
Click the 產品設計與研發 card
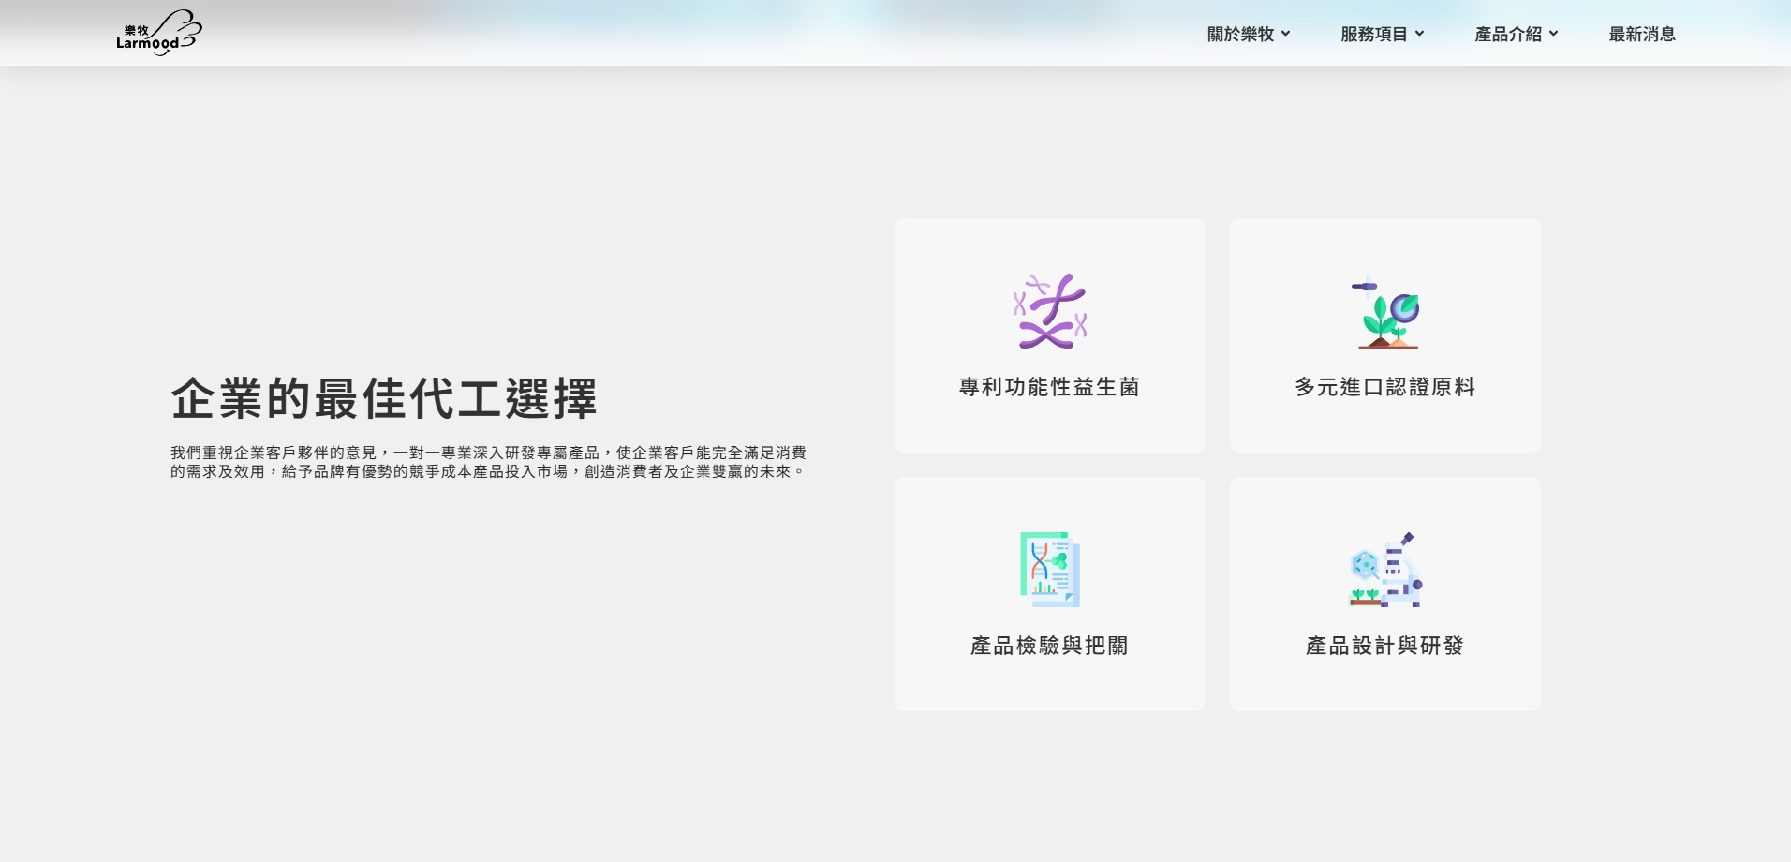click(1386, 593)
